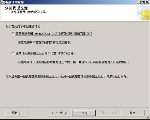Screen dimensions: 150x120
Task: Click description about 降低了分发服务器数据处理工作的开销
Action: pyautogui.click(x=73, y=62)
